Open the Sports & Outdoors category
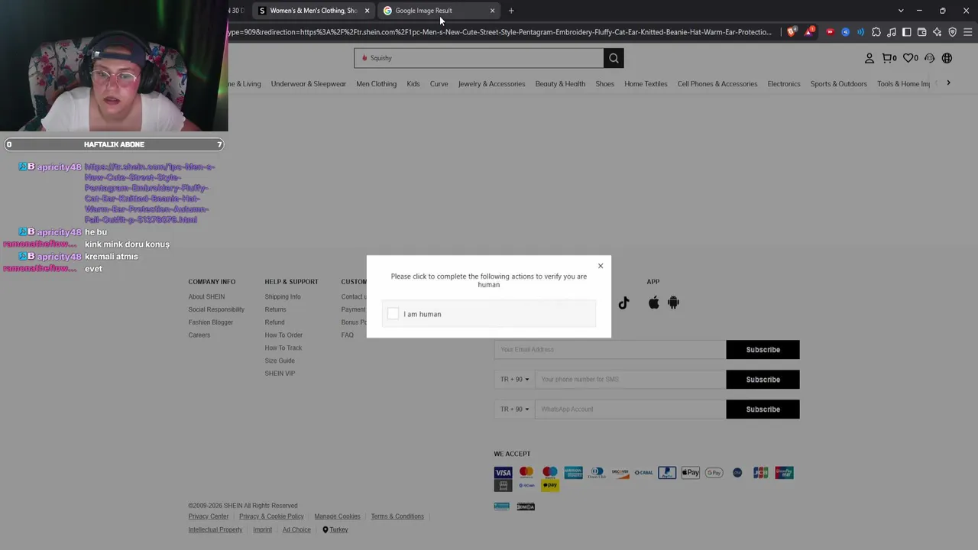 pos(839,84)
